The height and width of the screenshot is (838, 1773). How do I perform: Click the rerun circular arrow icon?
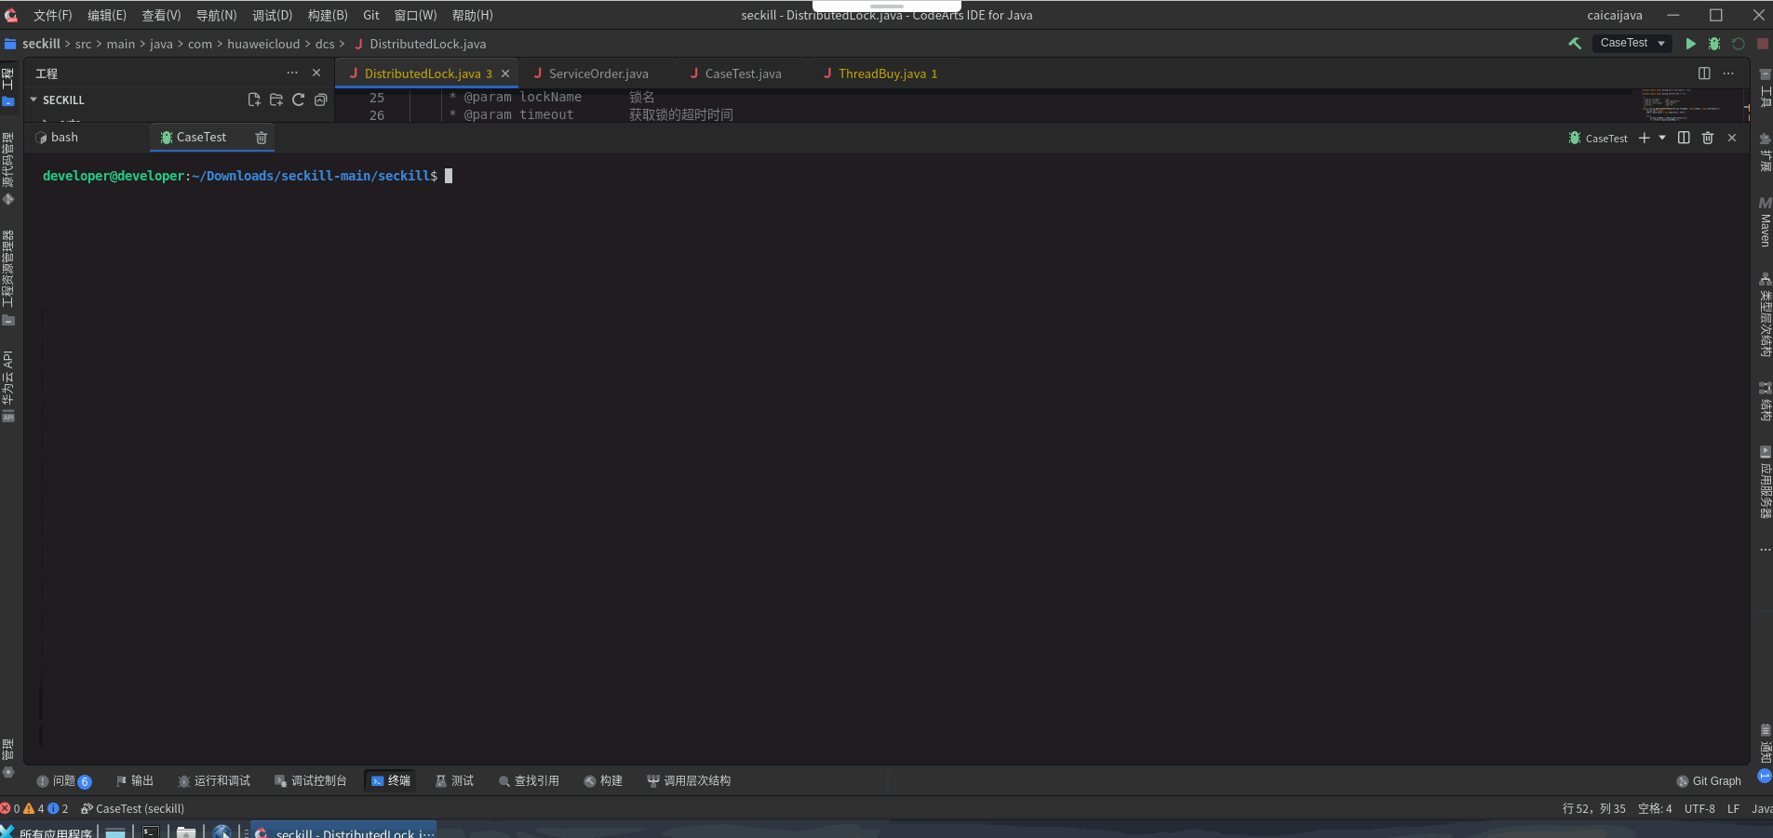pyautogui.click(x=1738, y=44)
